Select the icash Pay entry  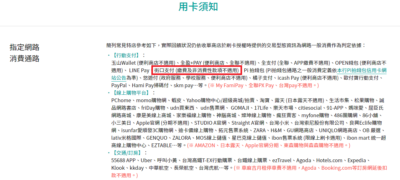click(x=289, y=78)
